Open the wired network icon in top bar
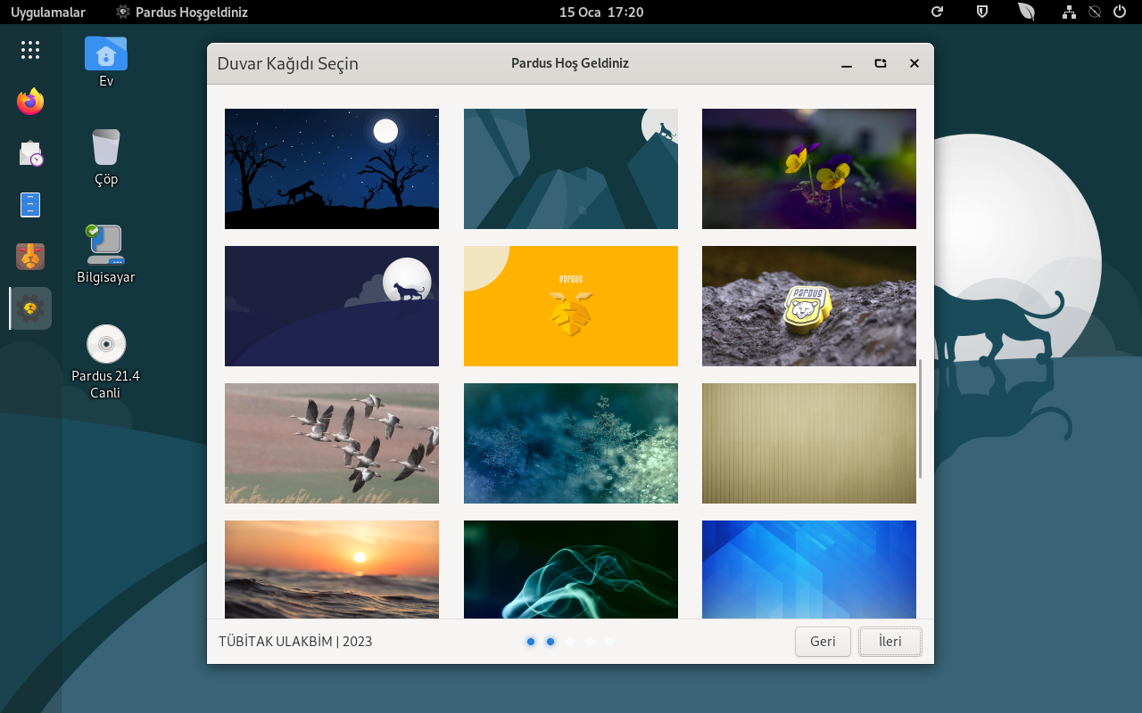Image resolution: width=1142 pixels, height=713 pixels. pyautogui.click(x=1069, y=12)
